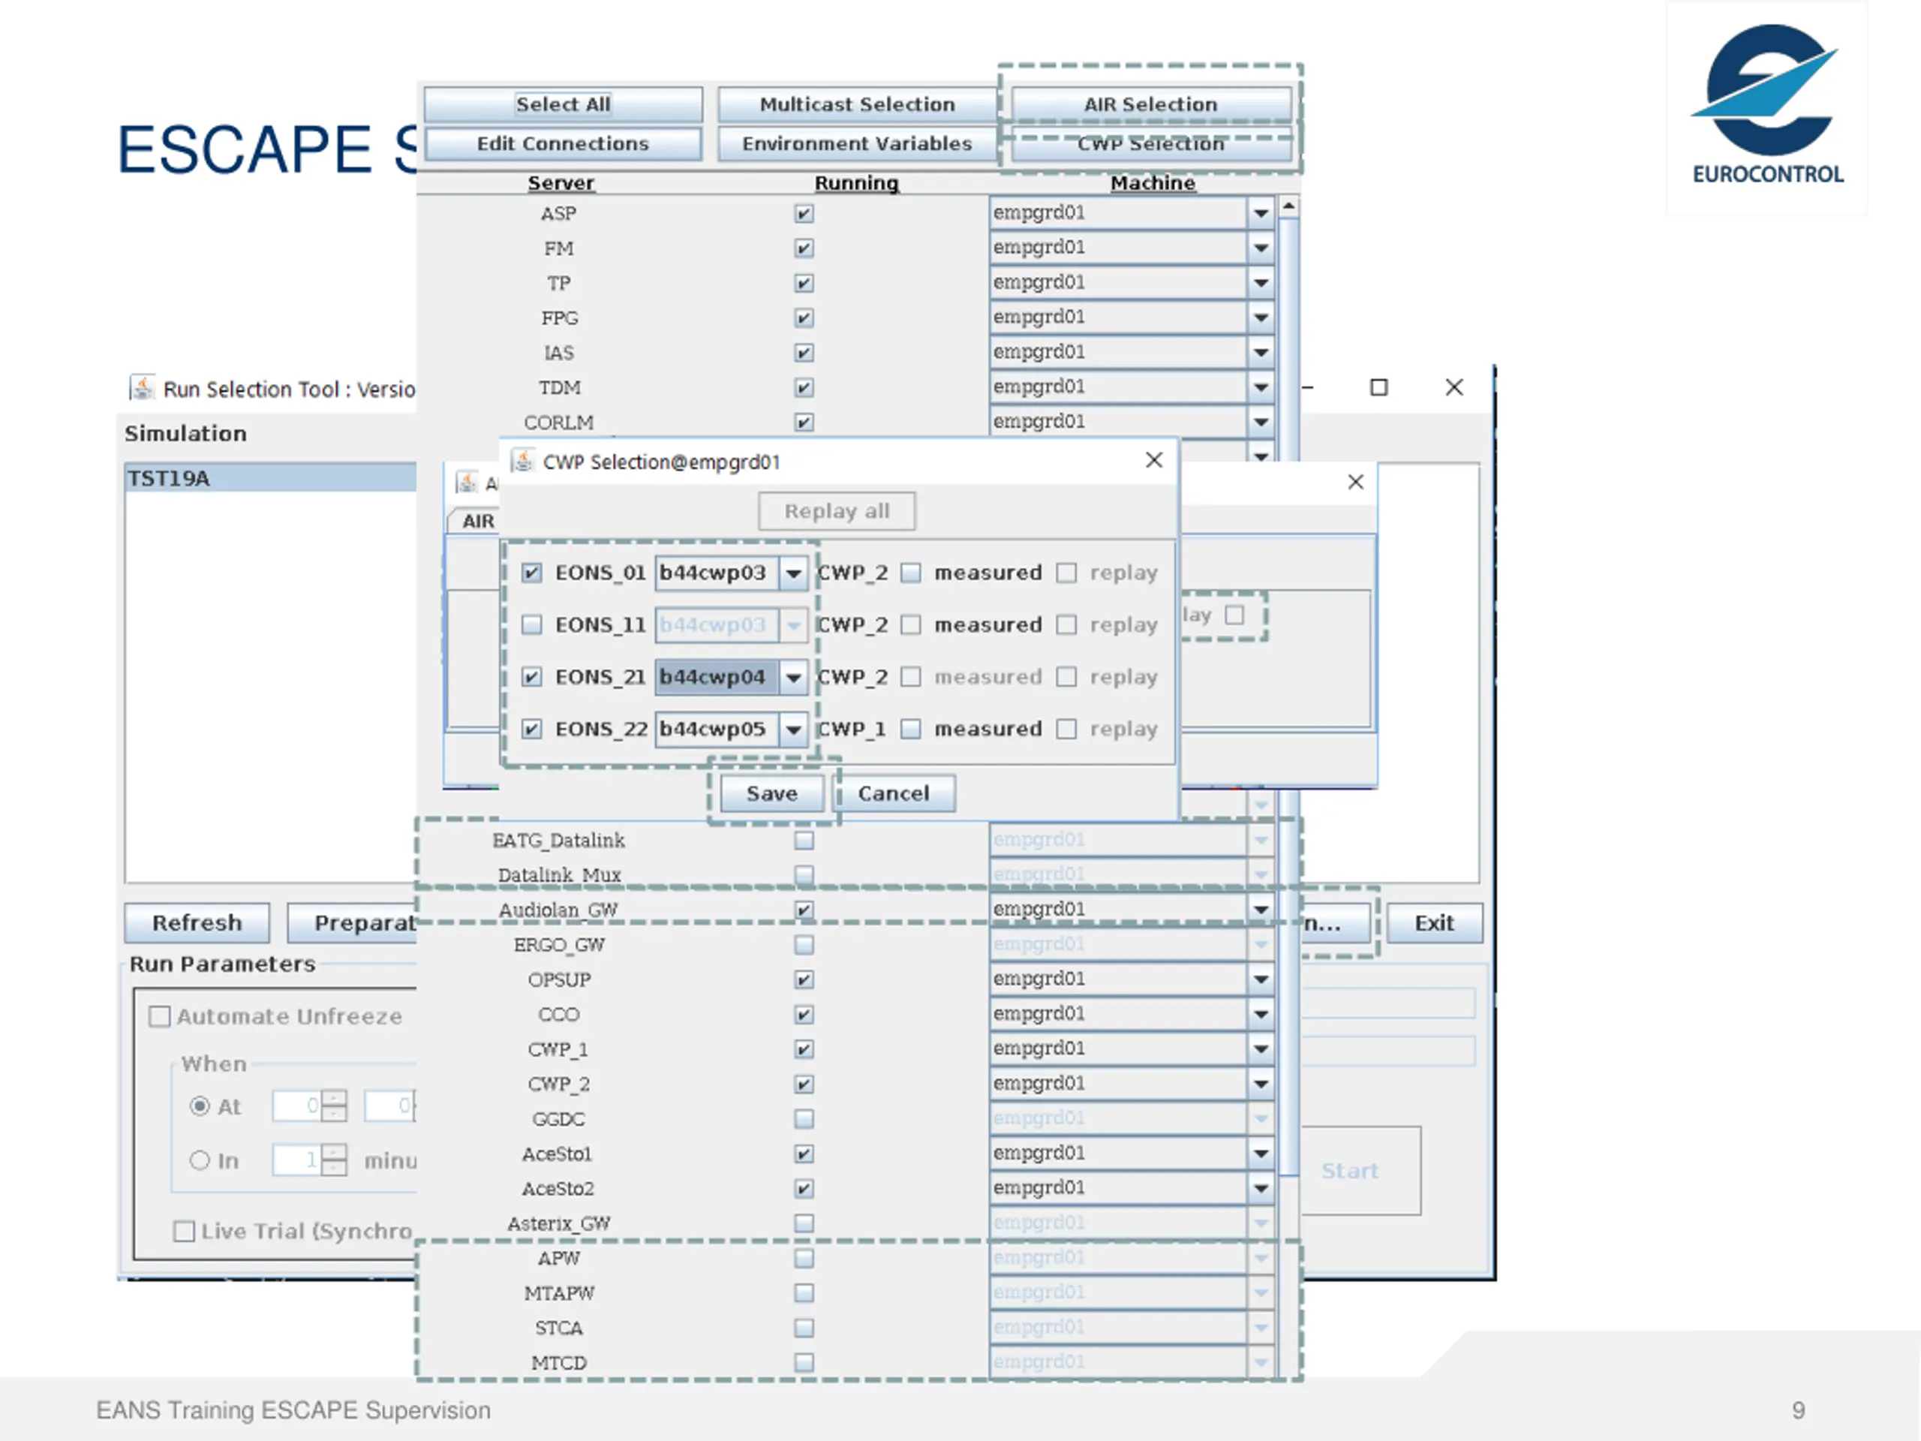
Task: Open EONS_01 machine dropdown b44cwp03
Action: [x=793, y=573]
